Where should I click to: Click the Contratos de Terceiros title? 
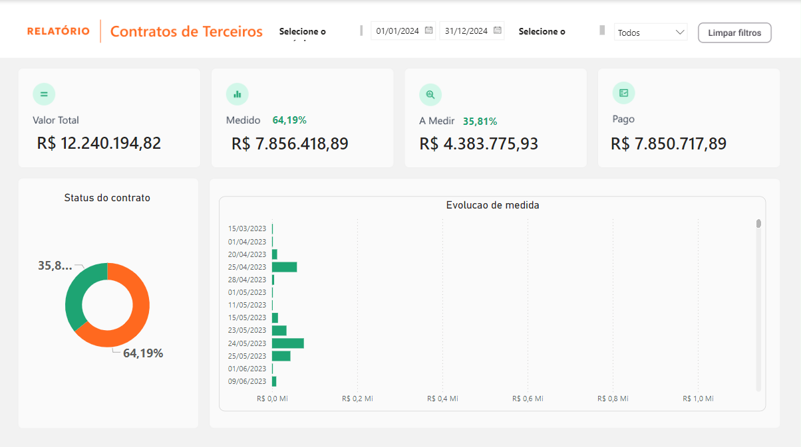pyautogui.click(x=186, y=31)
